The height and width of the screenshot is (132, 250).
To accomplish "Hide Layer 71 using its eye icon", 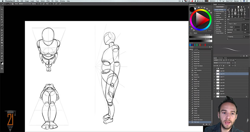I will 214,77.
